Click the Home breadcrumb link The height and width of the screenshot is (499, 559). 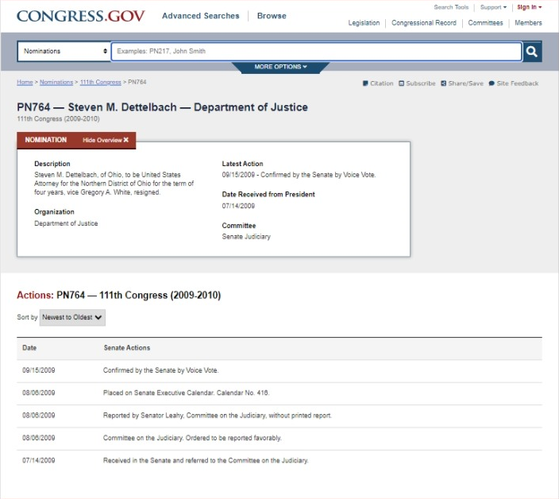pyautogui.click(x=25, y=82)
